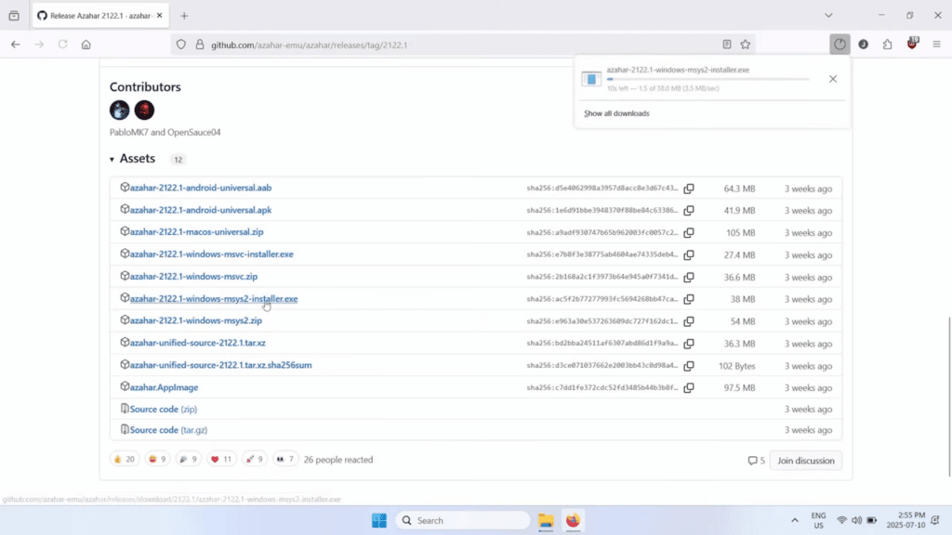Close the Release Azahar tab
Viewport: 952px width, 535px height.
click(160, 16)
